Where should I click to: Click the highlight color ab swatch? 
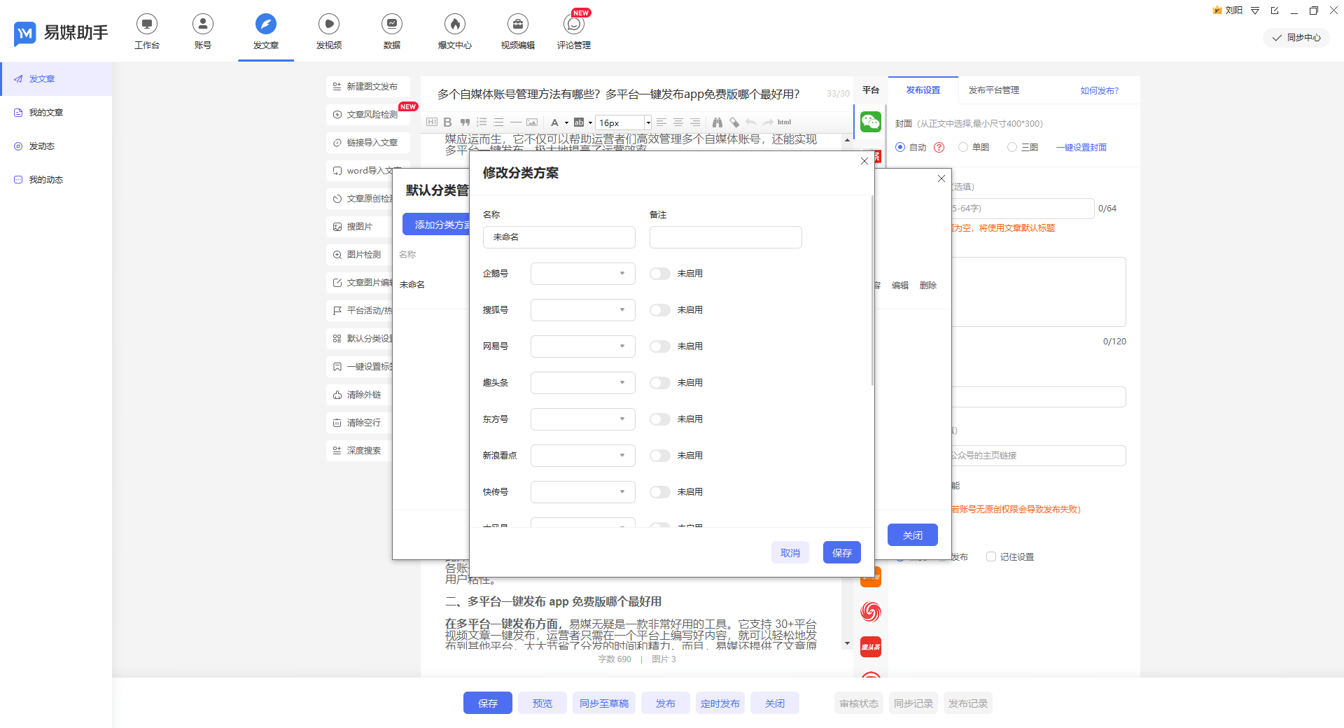(x=579, y=122)
